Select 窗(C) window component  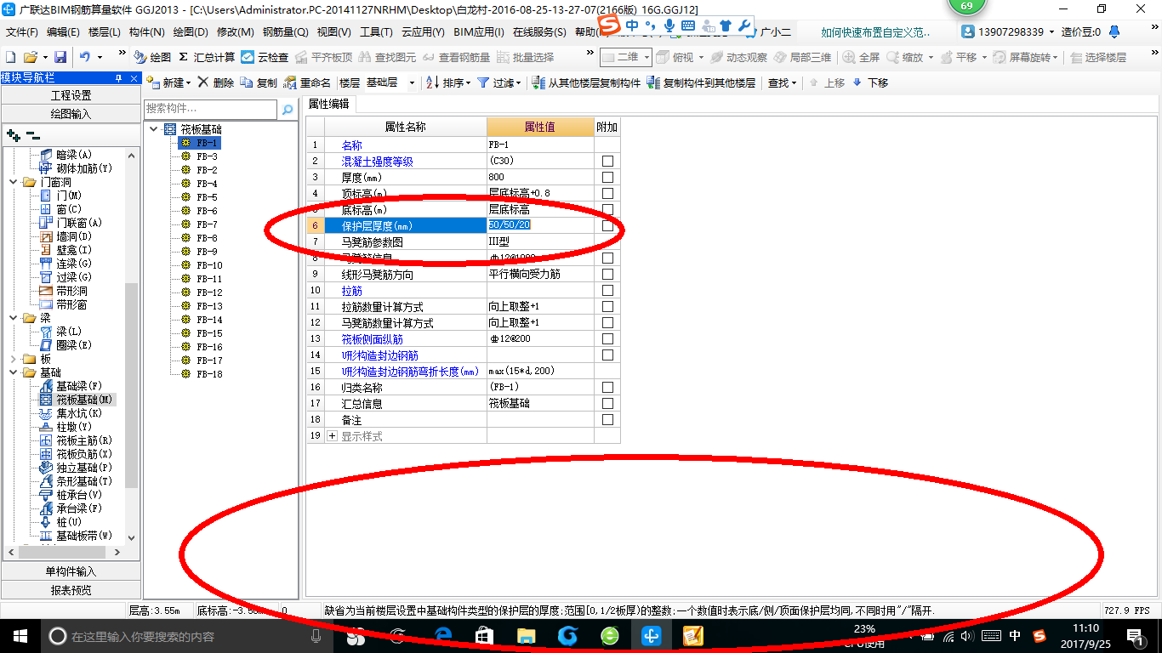coord(61,209)
